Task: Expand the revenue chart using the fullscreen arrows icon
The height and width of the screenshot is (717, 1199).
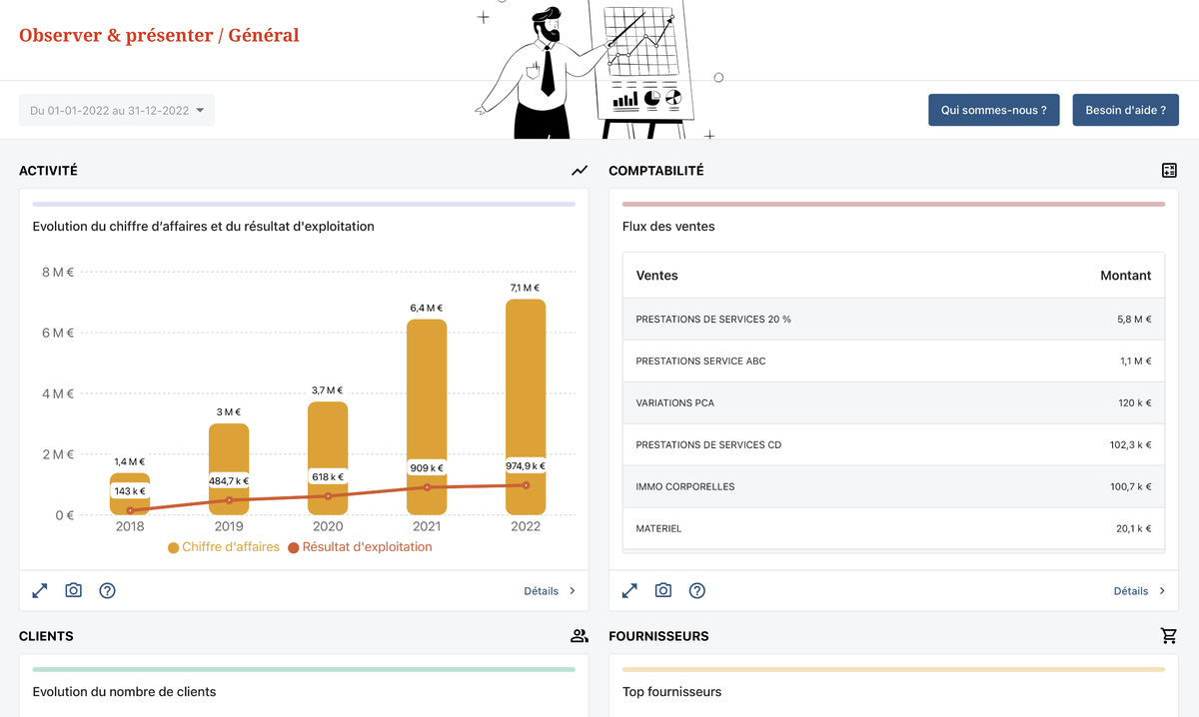Action: (39, 590)
